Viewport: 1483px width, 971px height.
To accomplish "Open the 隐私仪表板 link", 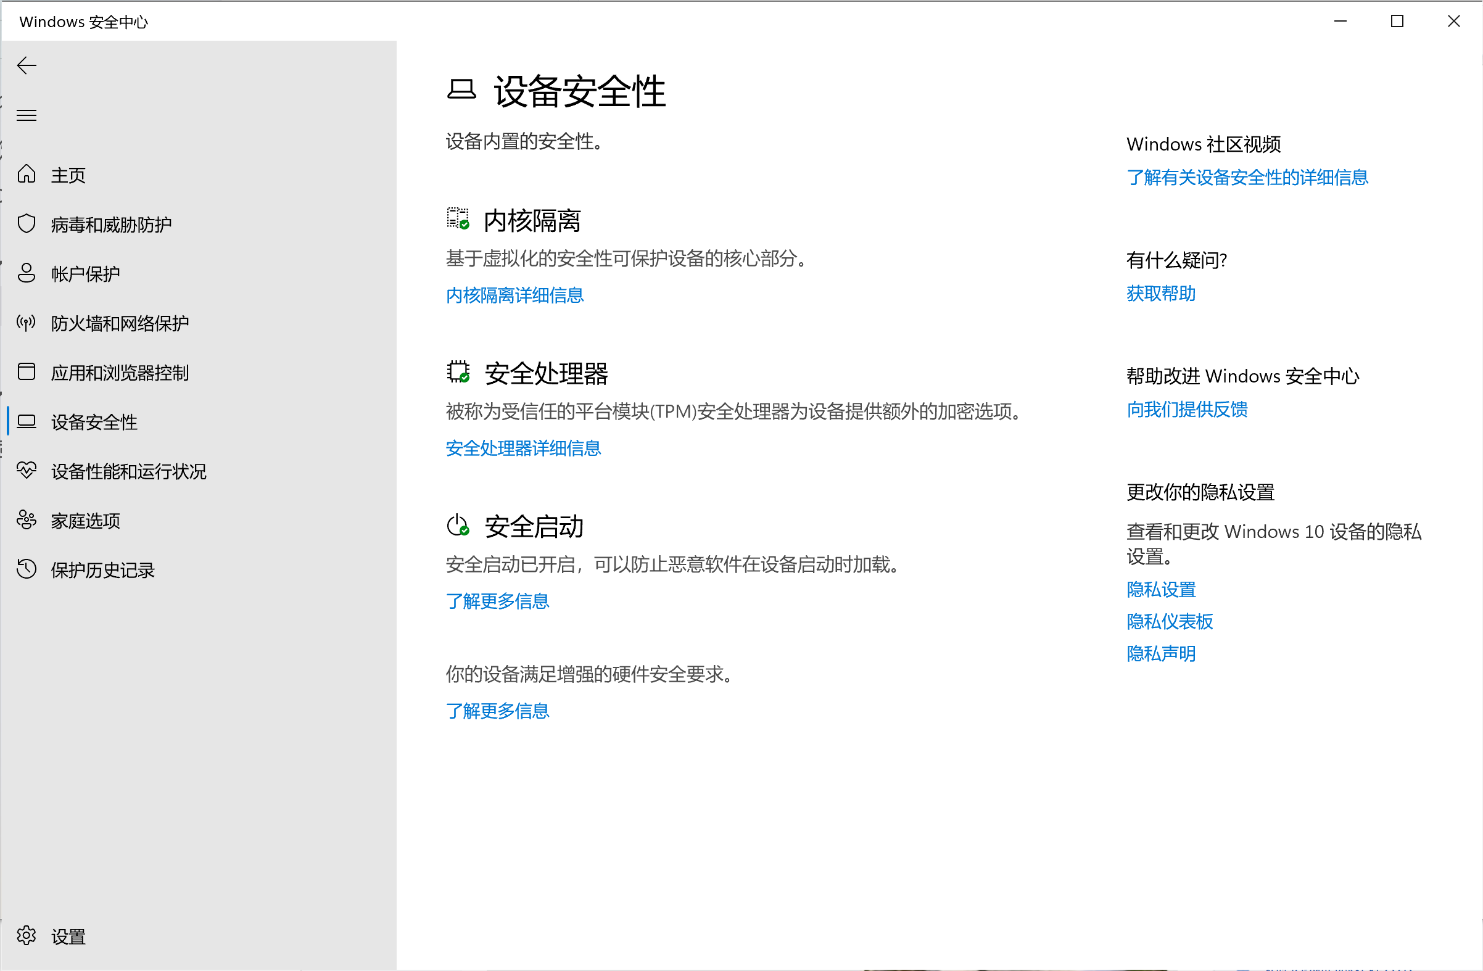I will [1169, 621].
